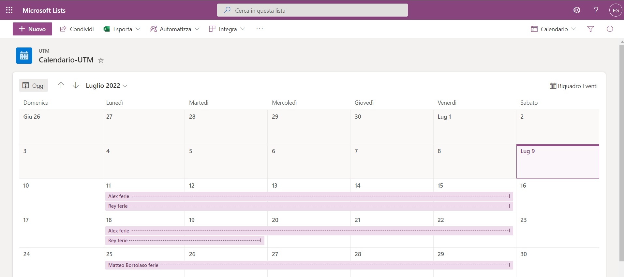Screen dimensions: 624x277
Task: Open the Riquadro Eventi panel
Action: coord(573,86)
